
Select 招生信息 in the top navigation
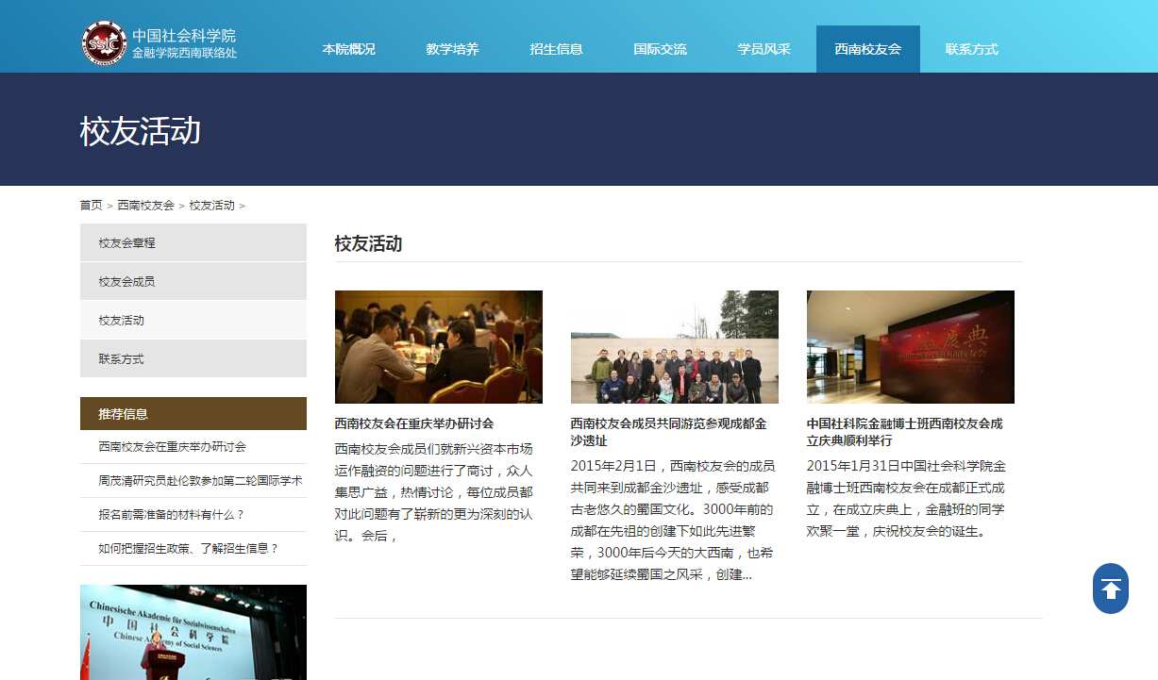556,49
